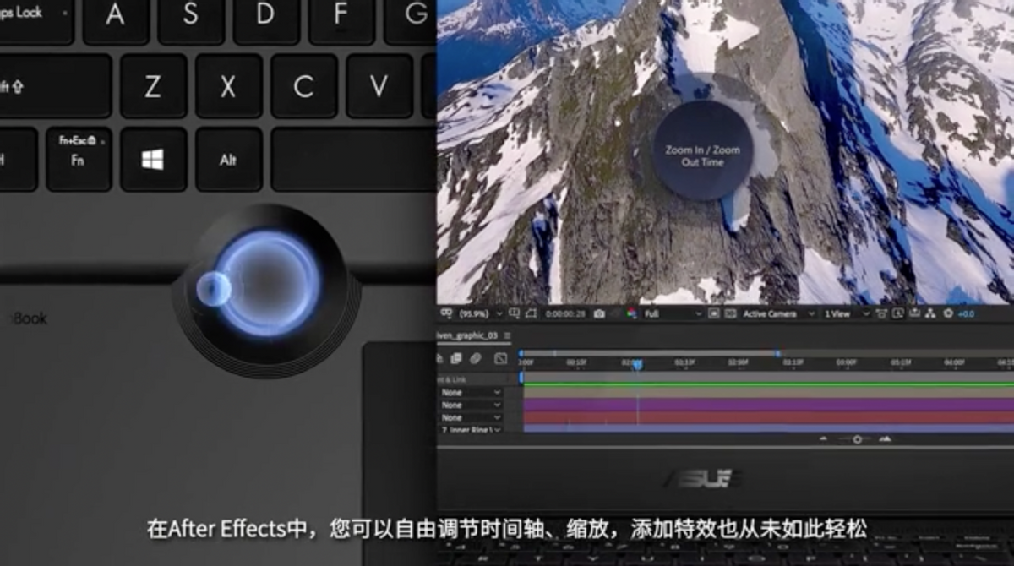This screenshot has width=1014, height=566.
Task: Enable the frame blending stacked-frames icon
Action: pos(456,358)
